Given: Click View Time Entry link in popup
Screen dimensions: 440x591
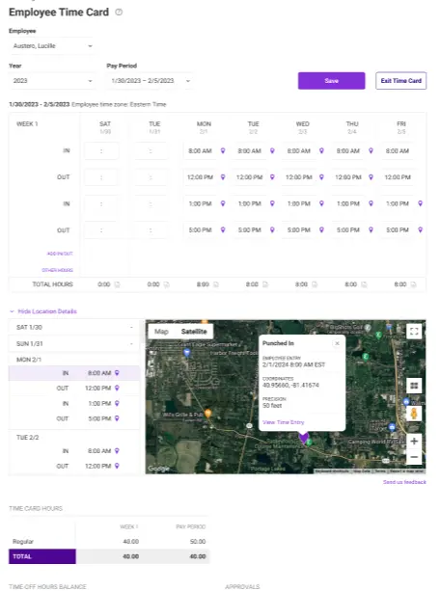Looking at the screenshot, I should coord(284,422).
